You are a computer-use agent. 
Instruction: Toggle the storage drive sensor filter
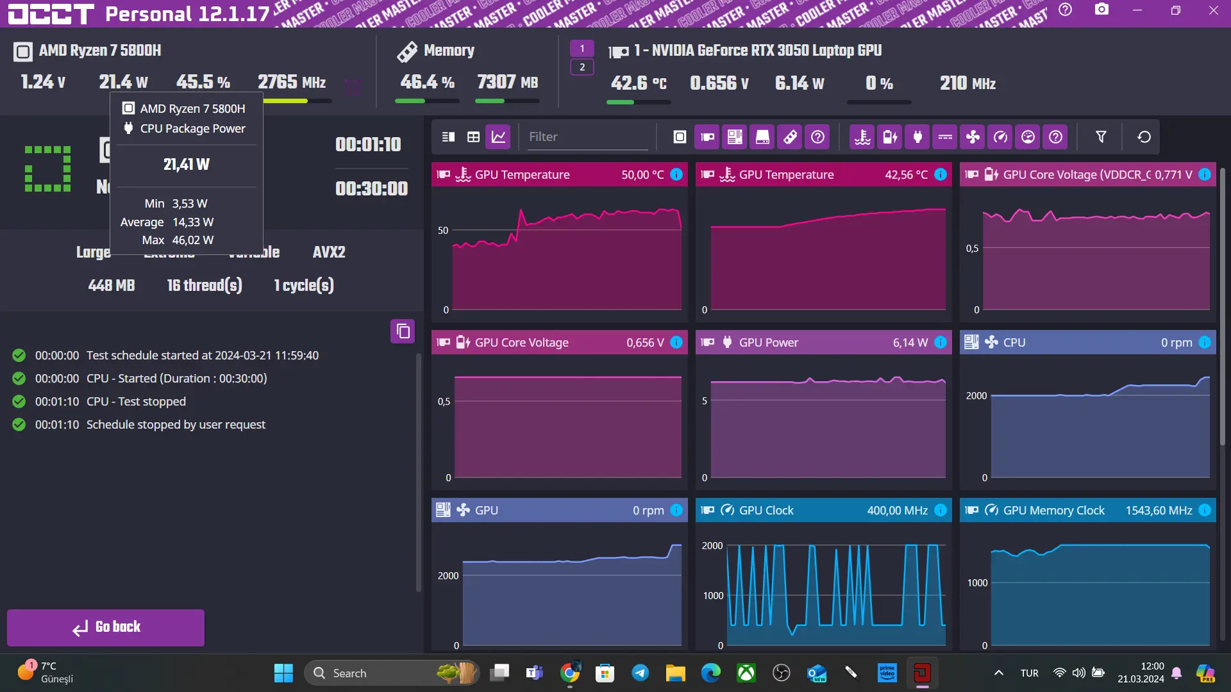tap(762, 137)
